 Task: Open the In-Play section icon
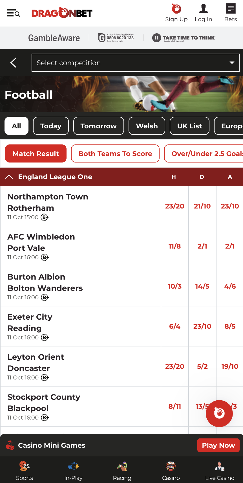73,466
